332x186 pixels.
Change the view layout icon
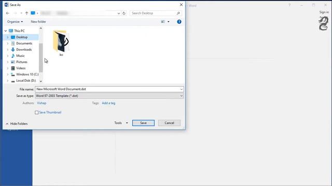pyautogui.click(x=163, y=22)
